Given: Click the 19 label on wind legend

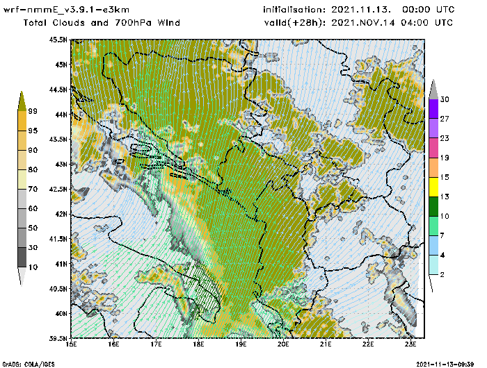Looking at the screenshot, I should point(445,158).
